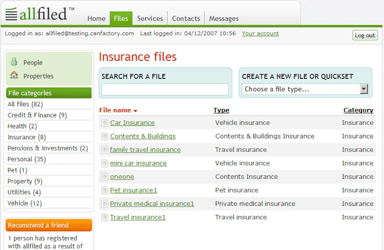This screenshot has width=384, height=250.
Task: Click file icon next to Pet insurance1
Action: [x=104, y=190]
